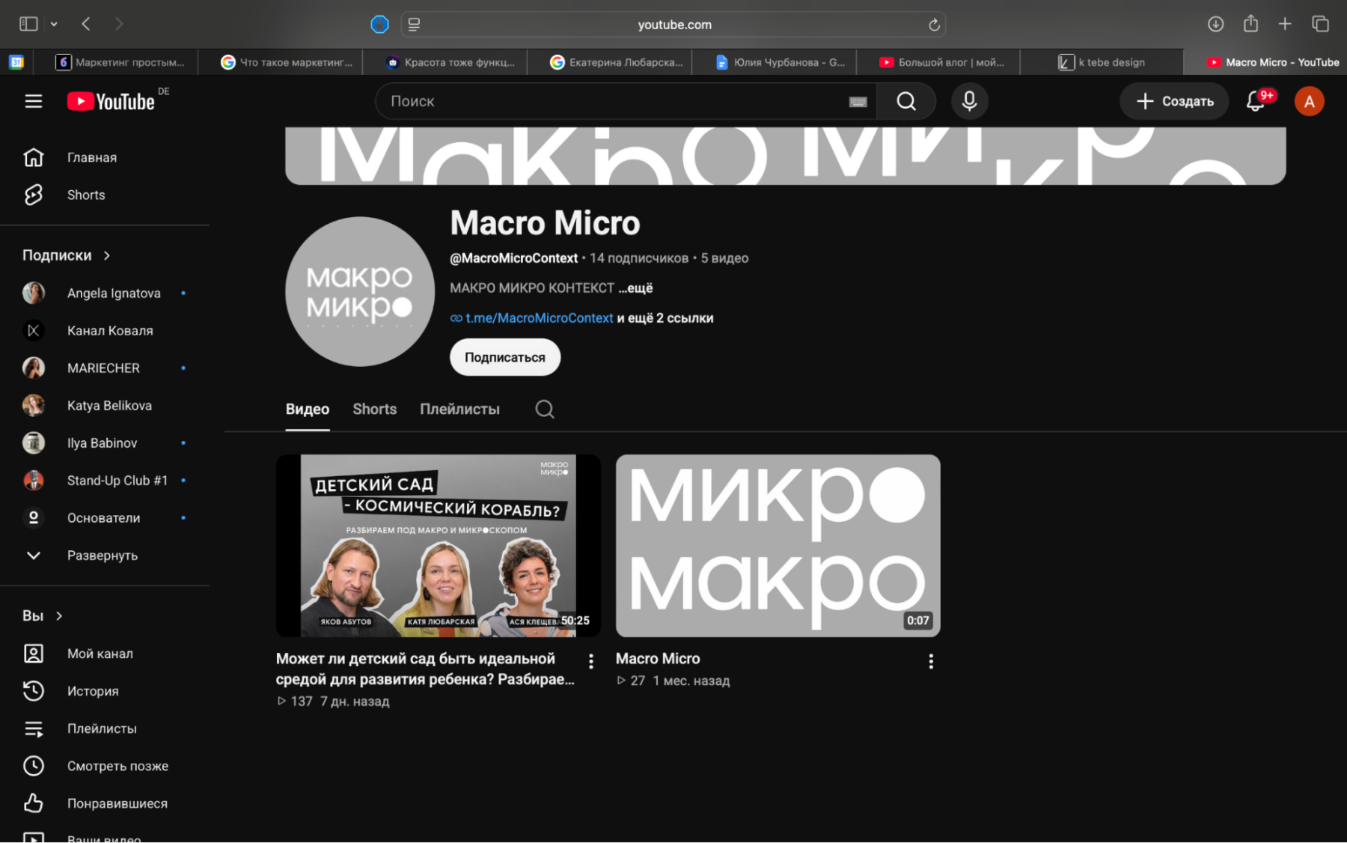Open the on-screen keyboard icon in search
The image size is (1347, 843).
858,102
